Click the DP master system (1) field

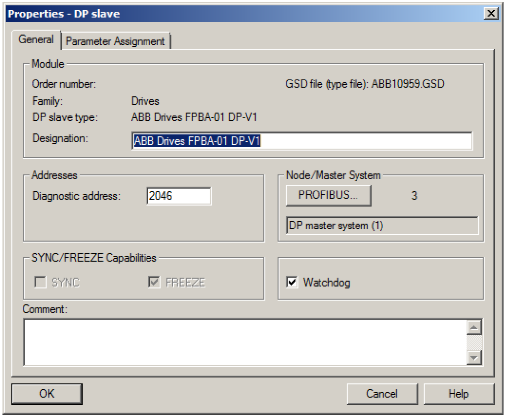tap(382, 226)
